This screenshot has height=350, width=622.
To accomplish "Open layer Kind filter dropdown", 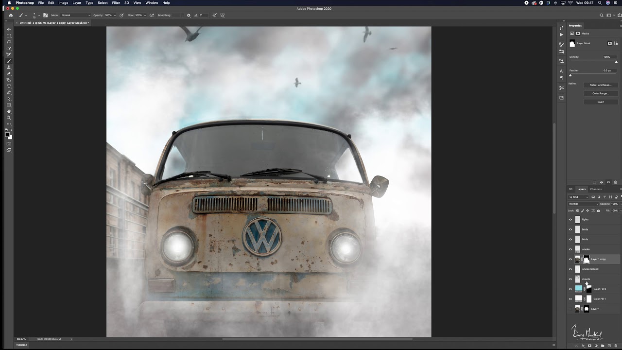I will (x=578, y=197).
